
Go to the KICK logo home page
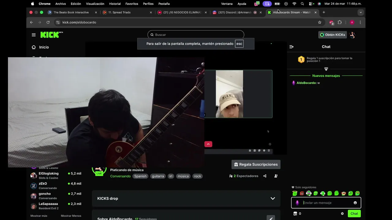tap(51, 35)
